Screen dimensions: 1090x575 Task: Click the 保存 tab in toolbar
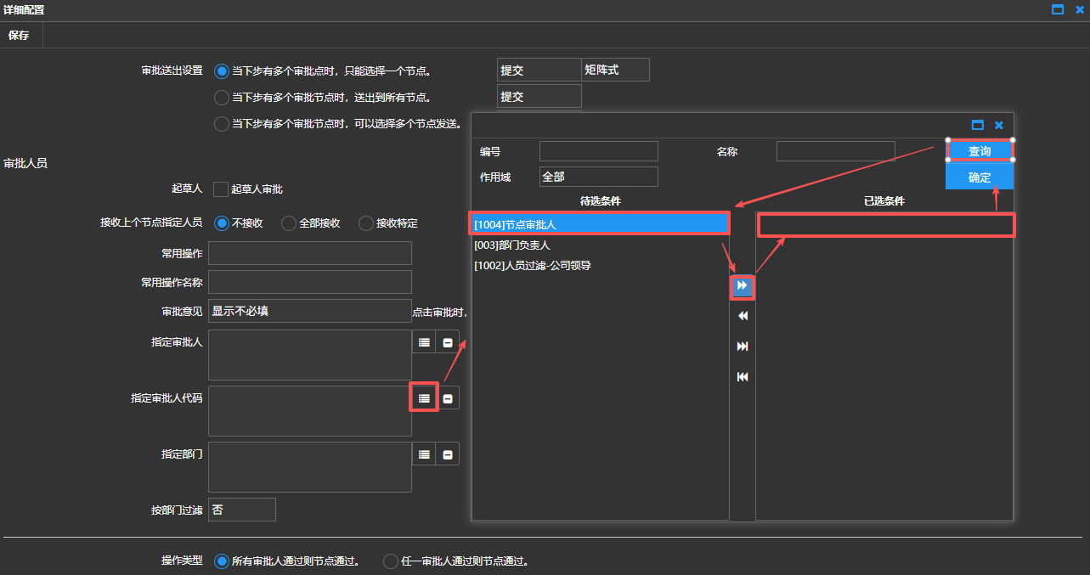(x=19, y=36)
